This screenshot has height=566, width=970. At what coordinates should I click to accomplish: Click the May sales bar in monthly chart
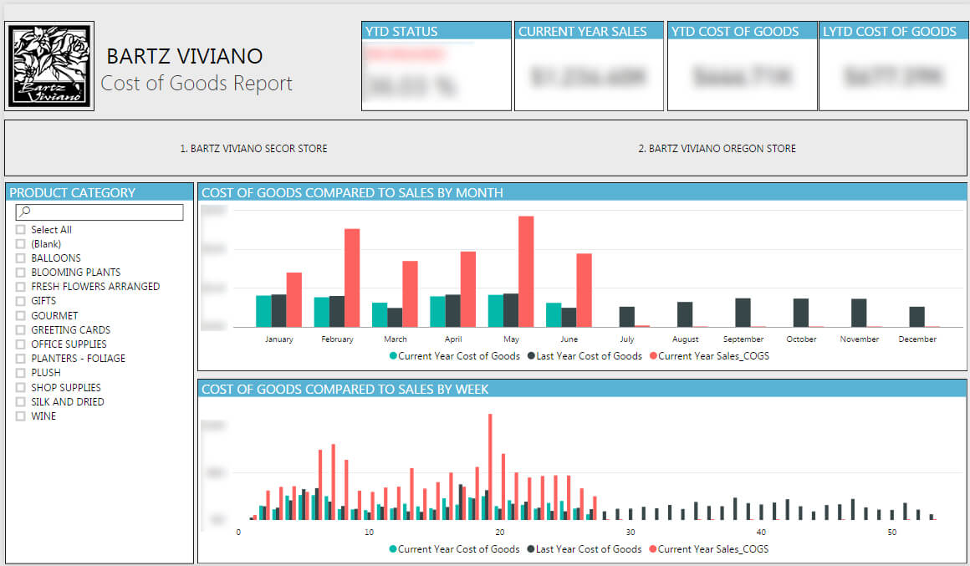pyautogui.click(x=526, y=272)
